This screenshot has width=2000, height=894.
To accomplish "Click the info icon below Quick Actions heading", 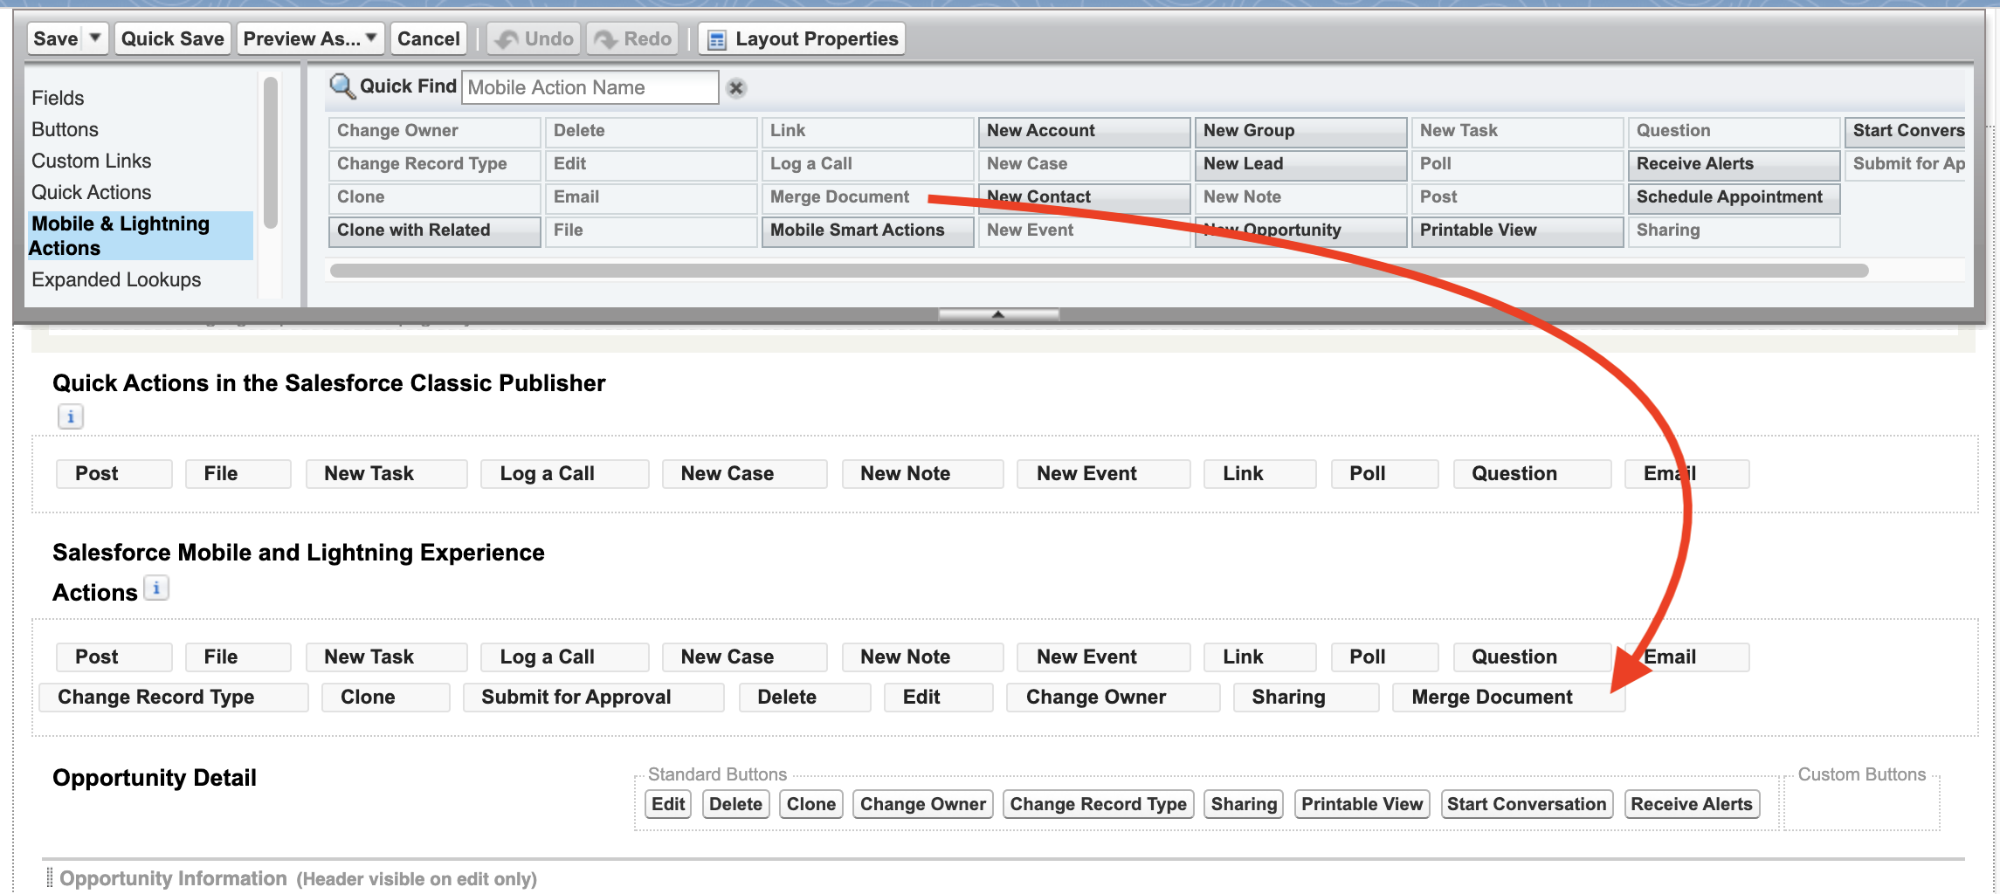I will 71,416.
